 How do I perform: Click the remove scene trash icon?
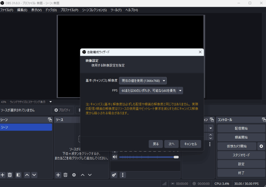[x=10, y=175]
